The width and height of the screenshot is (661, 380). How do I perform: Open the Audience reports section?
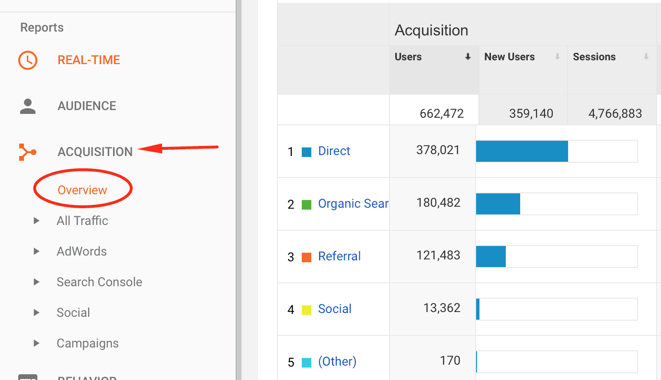pyautogui.click(x=87, y=105)
